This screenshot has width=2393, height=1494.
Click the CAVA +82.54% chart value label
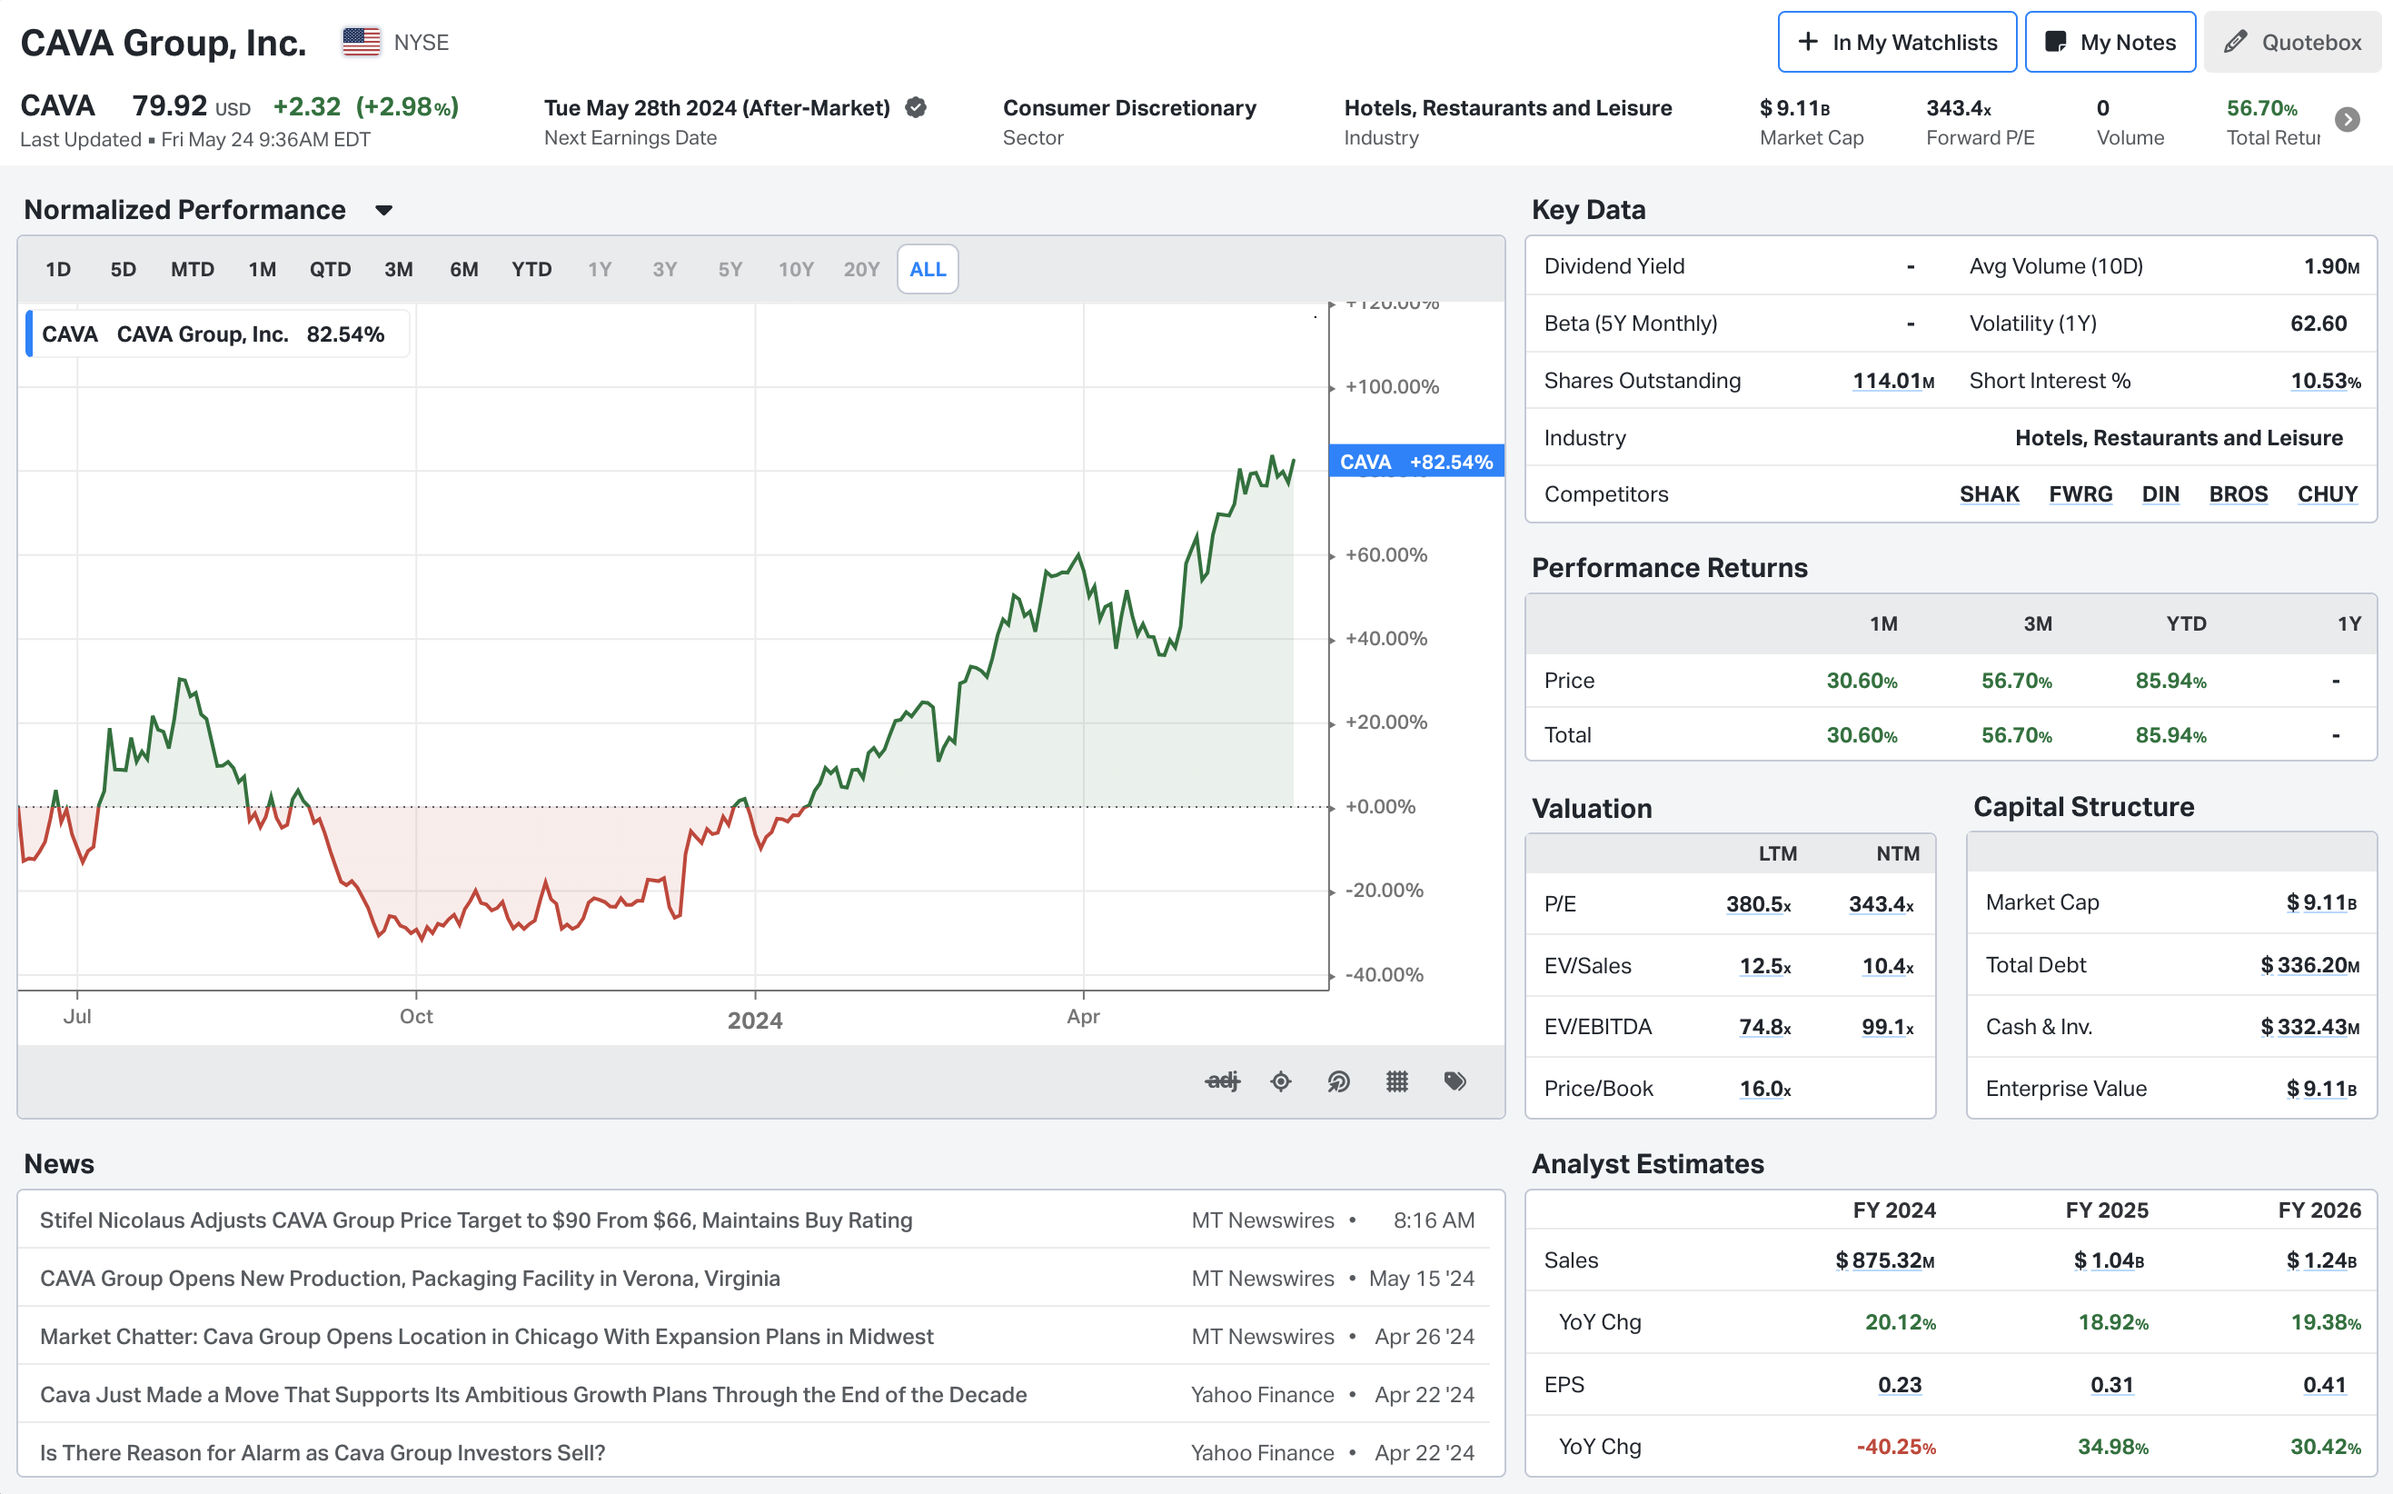[x=1415, y=462]
